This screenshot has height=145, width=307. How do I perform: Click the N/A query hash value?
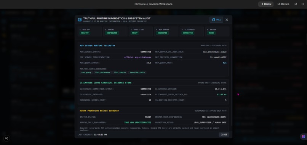pyautogui.click(x=225, y=63)
